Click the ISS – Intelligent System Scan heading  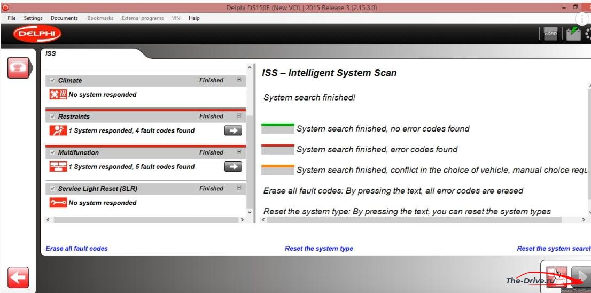(x=329, y=73)
